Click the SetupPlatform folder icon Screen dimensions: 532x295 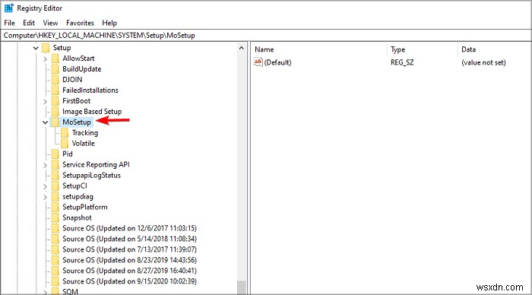55,207
